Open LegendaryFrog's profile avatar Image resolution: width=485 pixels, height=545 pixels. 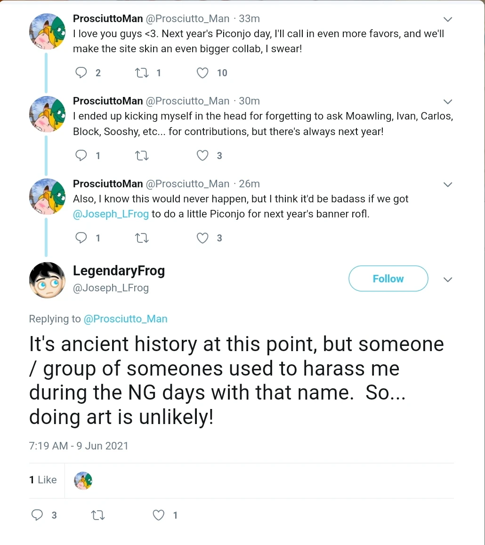click(x=47, y=280)
